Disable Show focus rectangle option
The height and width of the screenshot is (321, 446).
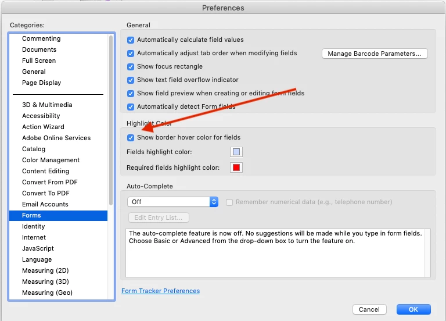pyautogui.click(x=131, y=67)
